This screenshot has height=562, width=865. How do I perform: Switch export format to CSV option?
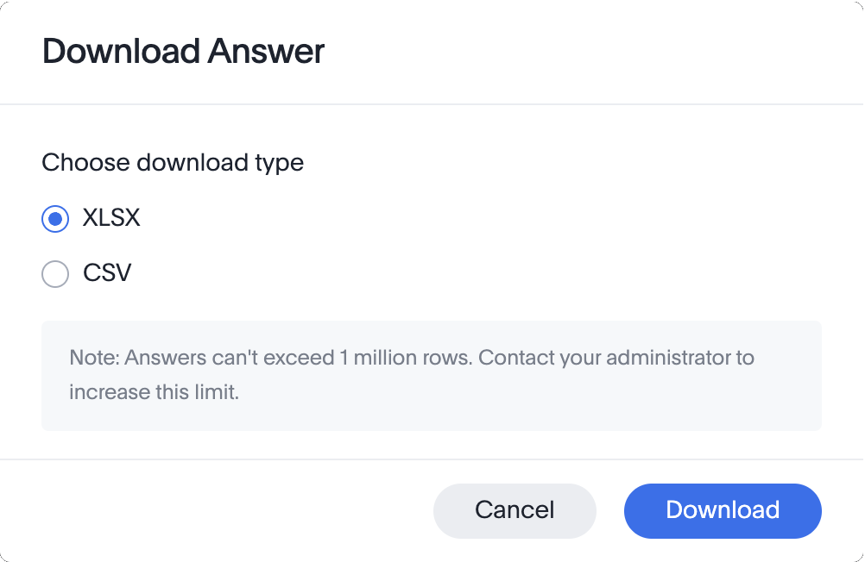point(55,274)
